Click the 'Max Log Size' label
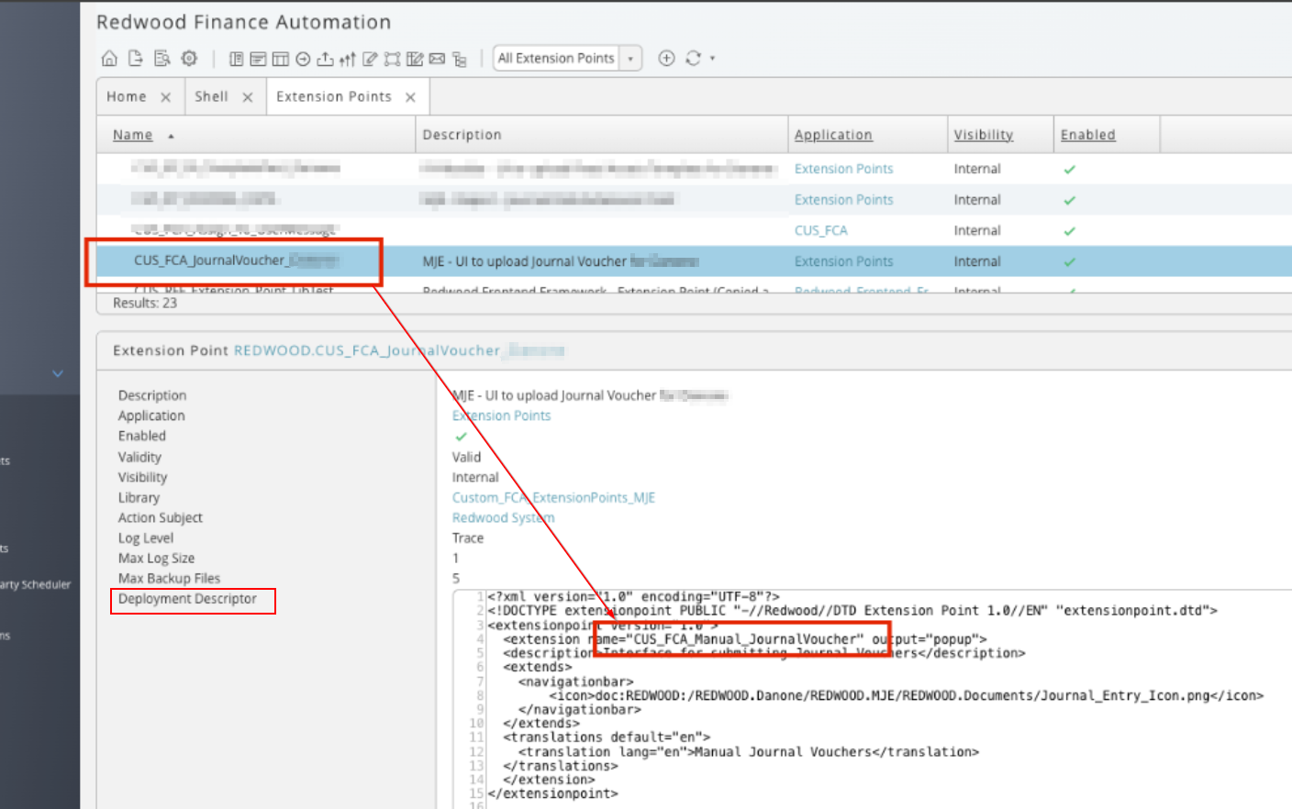 [x=156, y=558]
